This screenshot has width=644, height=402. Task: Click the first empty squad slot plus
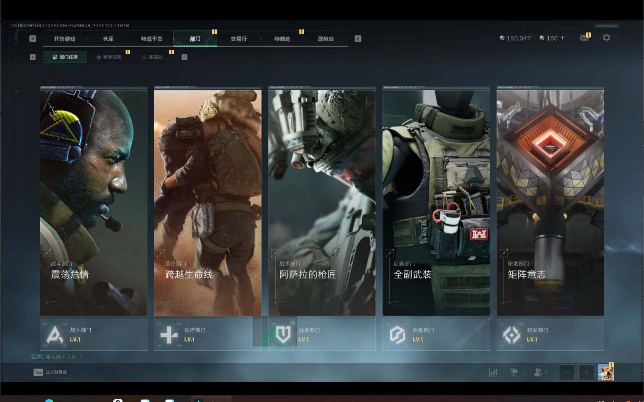[x=567, y=372]
